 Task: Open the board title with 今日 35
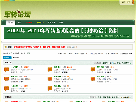(57, 77)
